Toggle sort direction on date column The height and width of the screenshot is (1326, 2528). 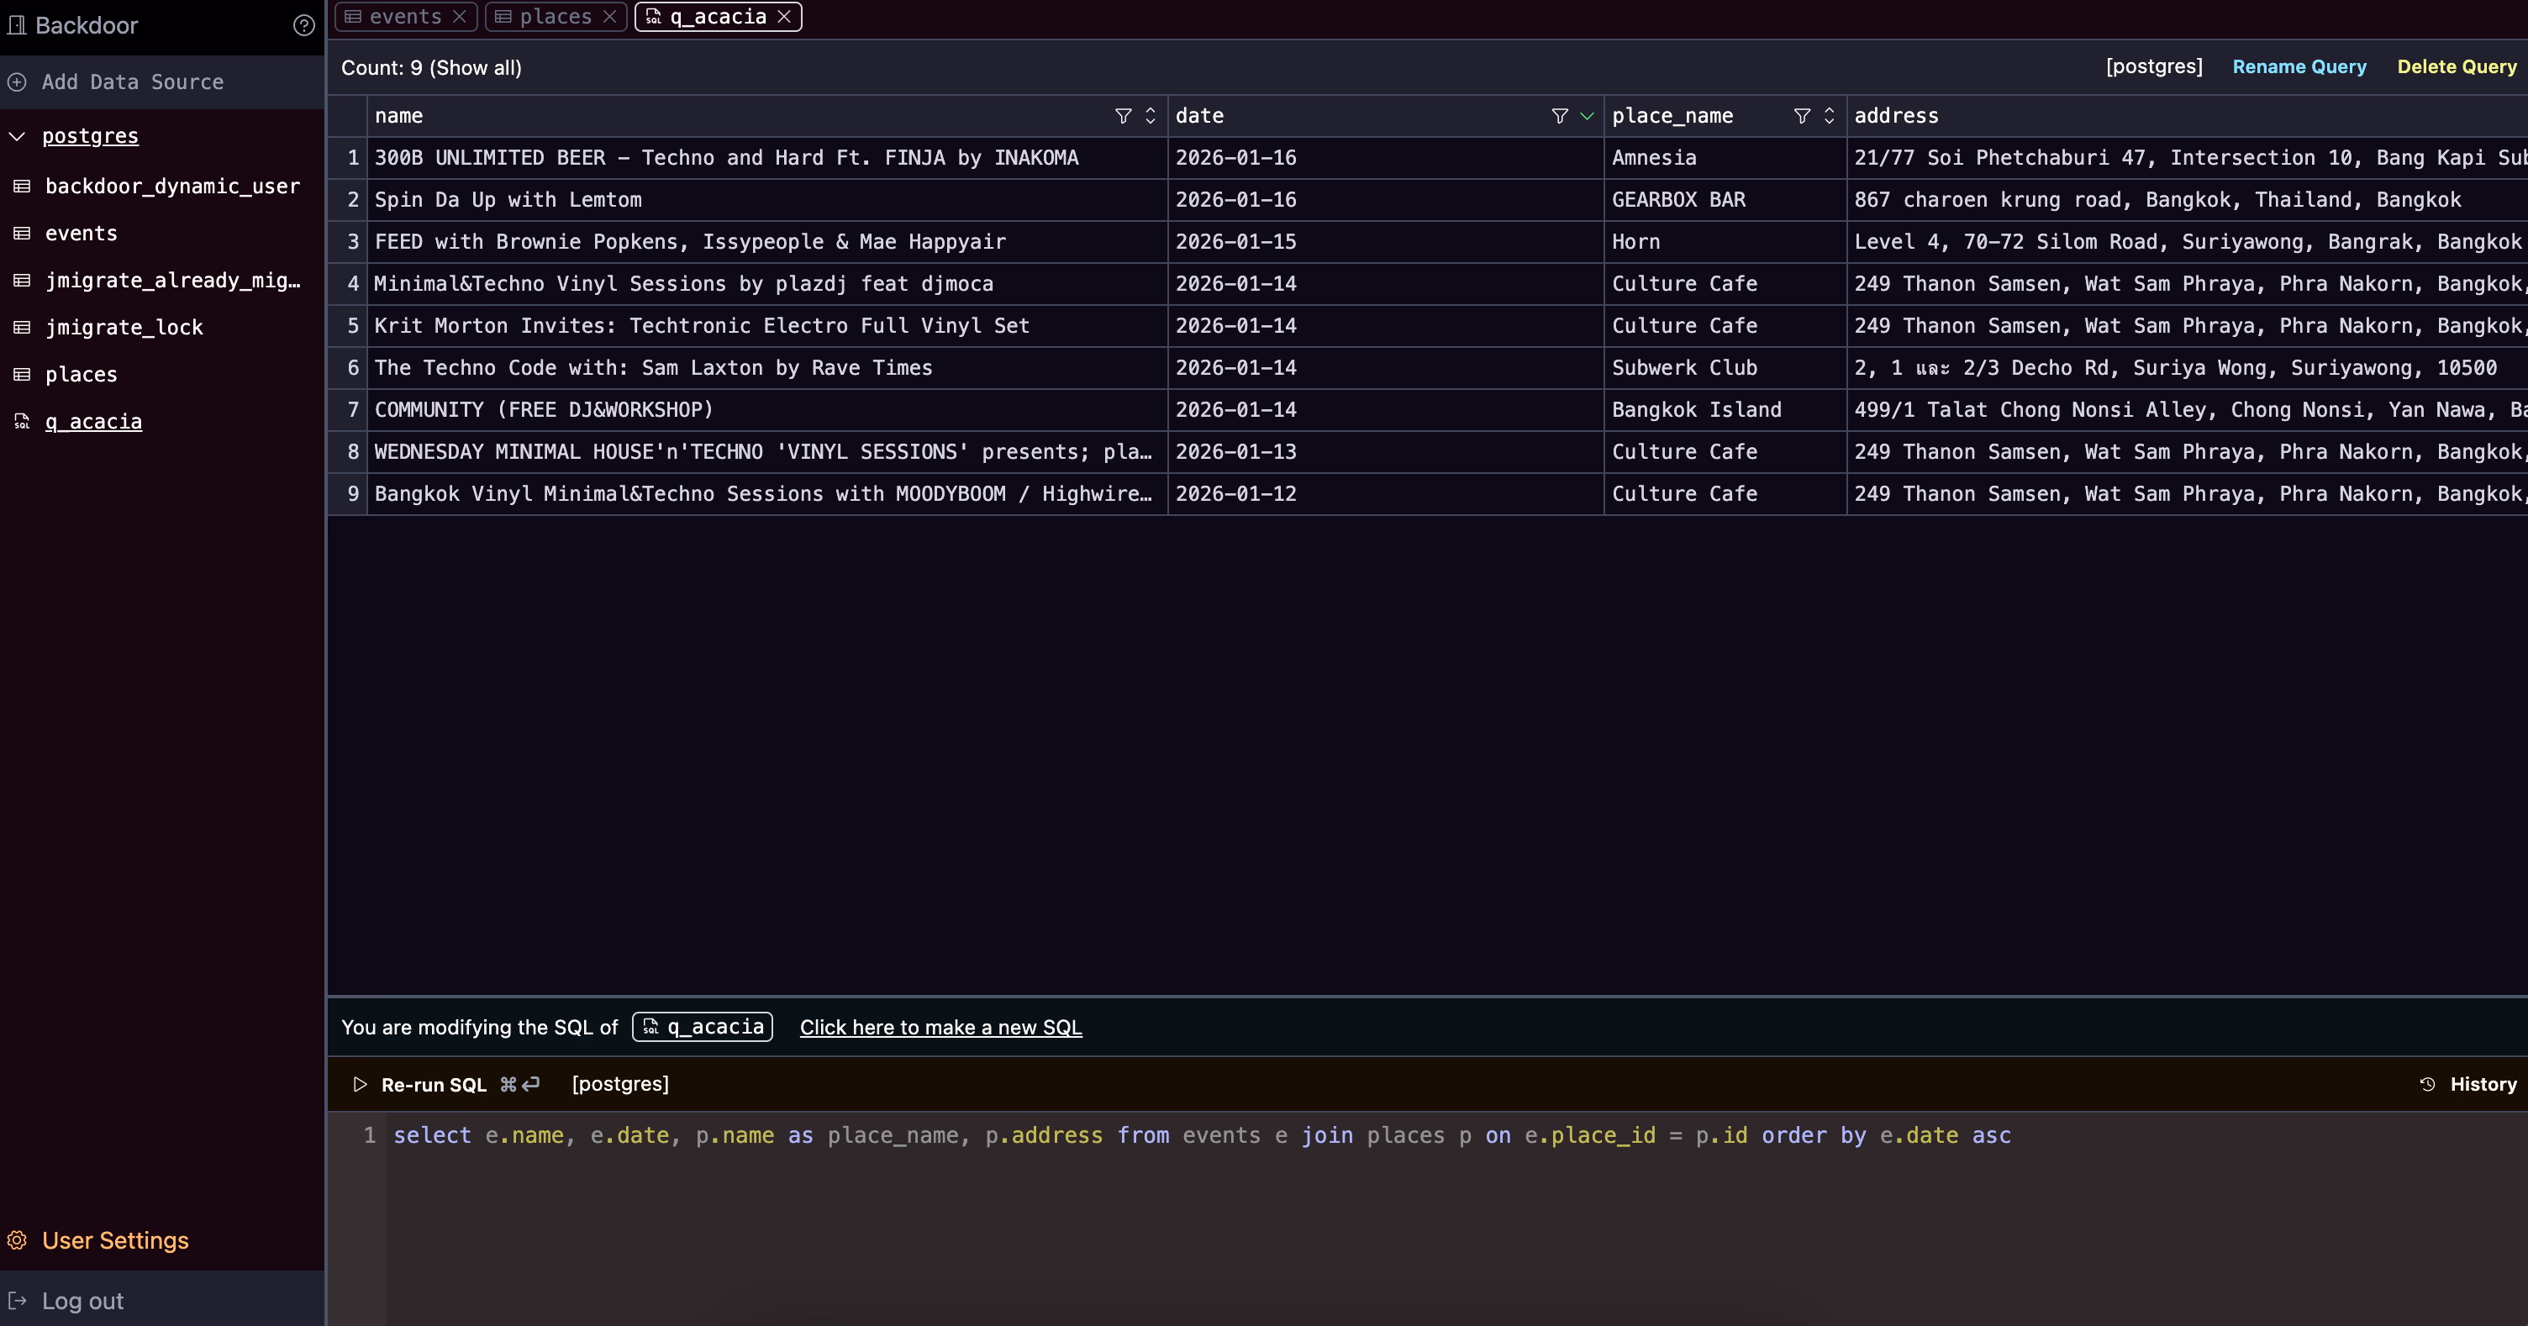[x=1587, y=116]
